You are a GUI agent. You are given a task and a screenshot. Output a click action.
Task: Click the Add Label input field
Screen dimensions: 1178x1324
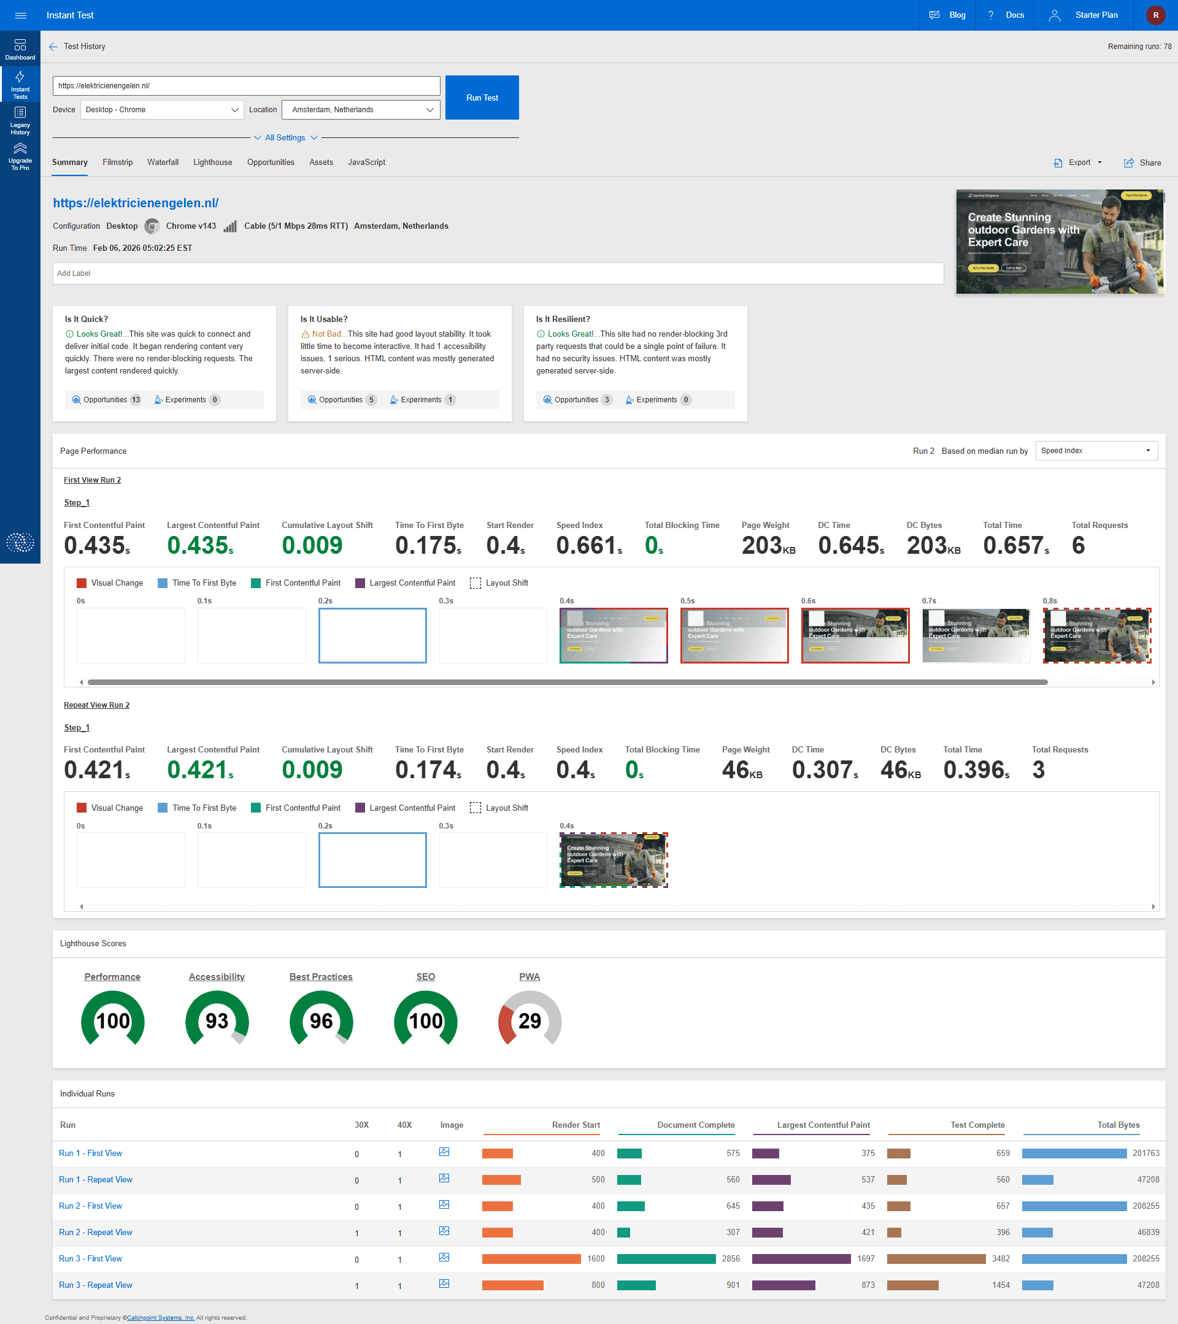coord(498,274)
